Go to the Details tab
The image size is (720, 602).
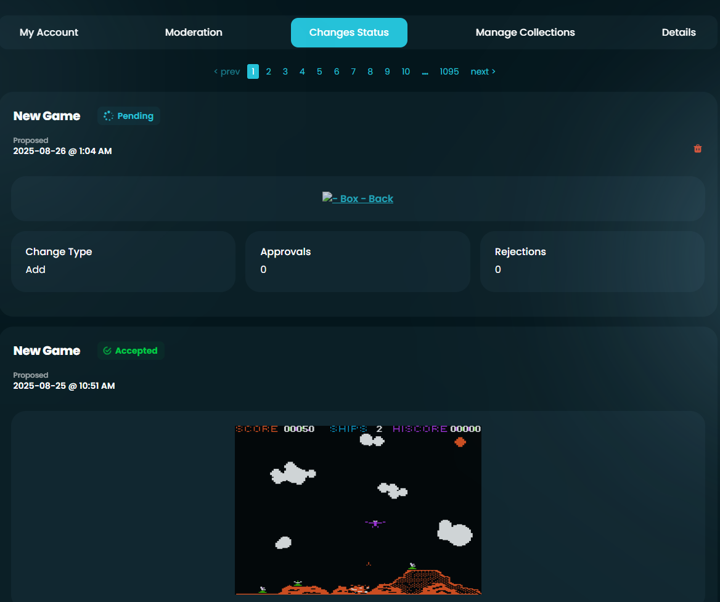pos(679,33)
